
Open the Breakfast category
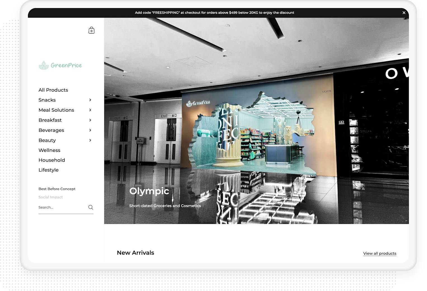click(x=50, y=120)
